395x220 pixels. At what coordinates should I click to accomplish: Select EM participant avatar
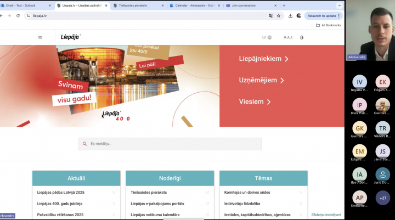359,151
